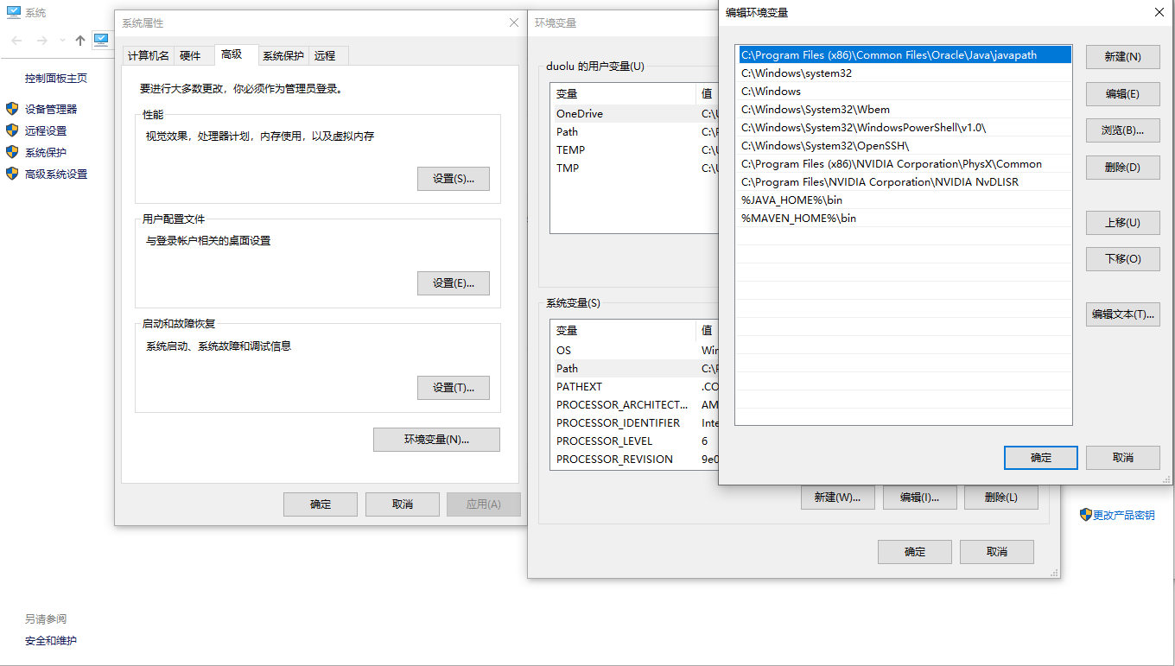Select system Path variable row
The height and width of the screenshot is (666, 1175).
pos(633,368)
